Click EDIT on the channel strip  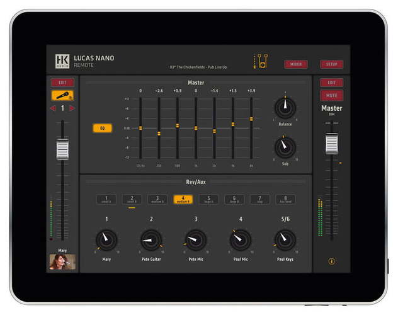coord(62,83)
